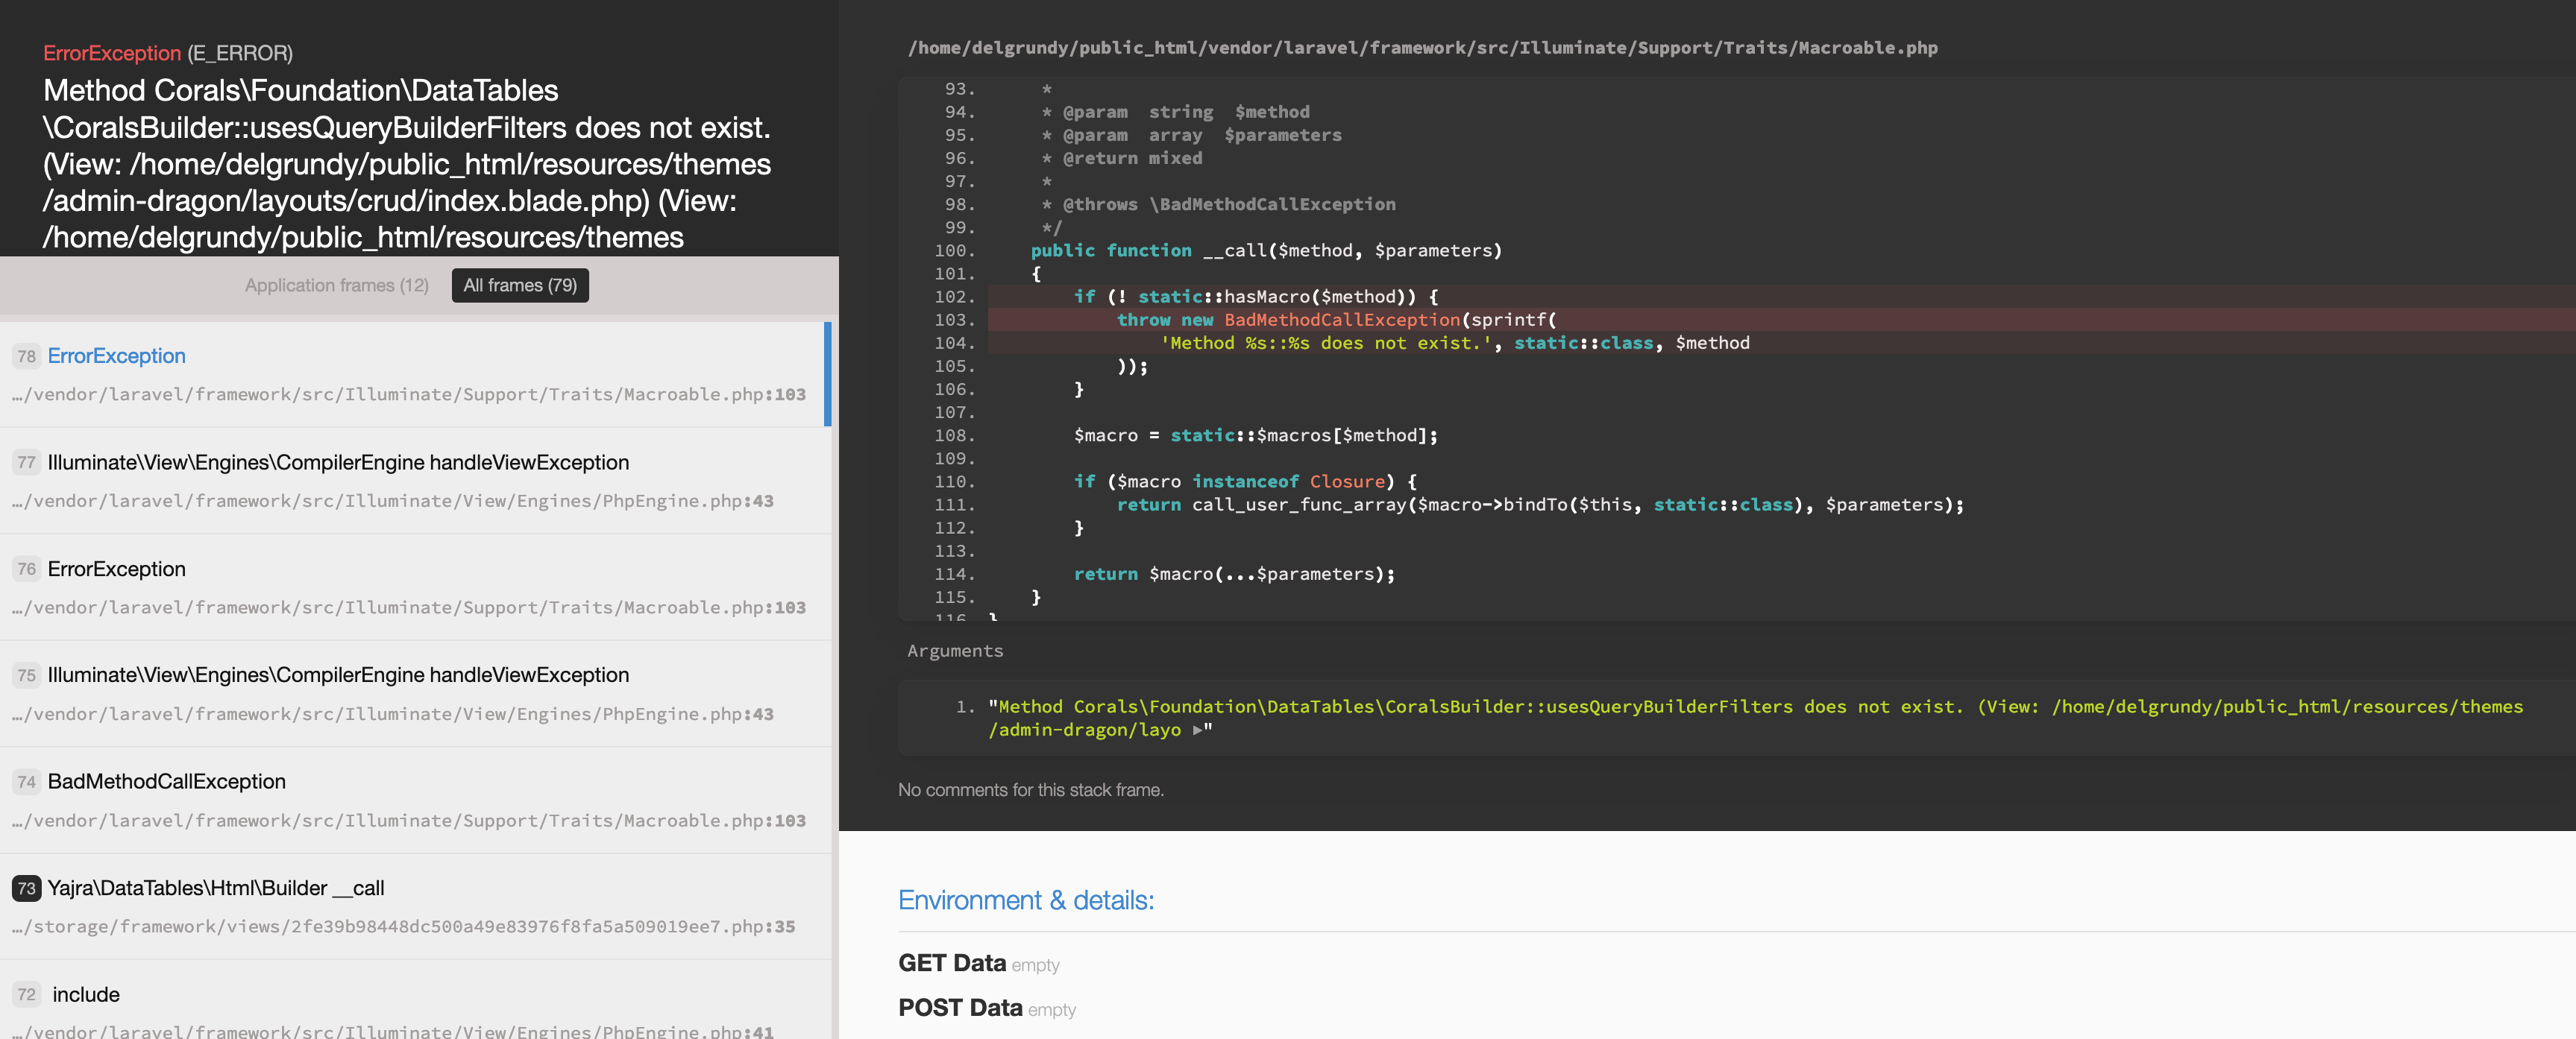Select frame 73 Yajra Builder __call
The image size is (2576, 1039).
coord(416,906)
